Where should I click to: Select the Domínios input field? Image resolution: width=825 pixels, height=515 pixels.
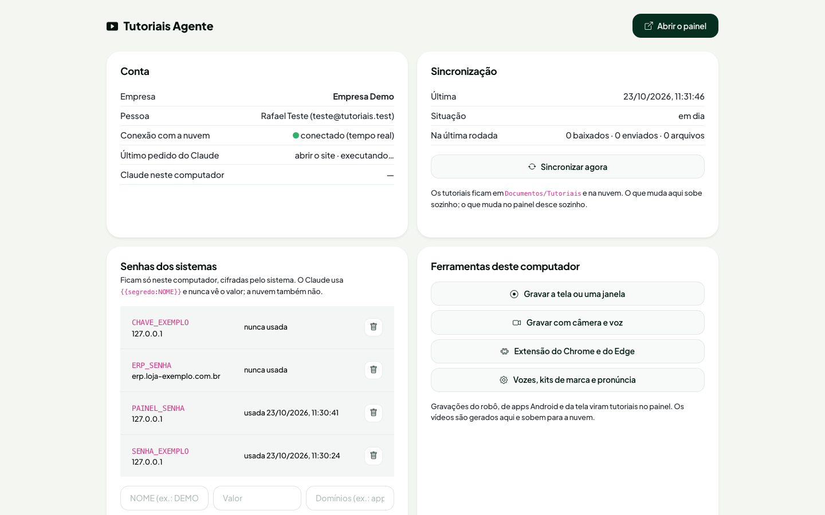[350, 498]
